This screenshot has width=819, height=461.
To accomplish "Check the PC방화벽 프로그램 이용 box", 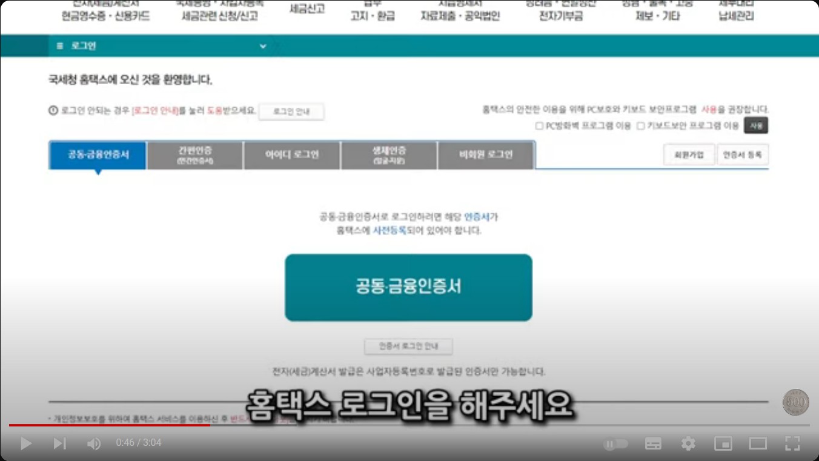I will 539,126.
